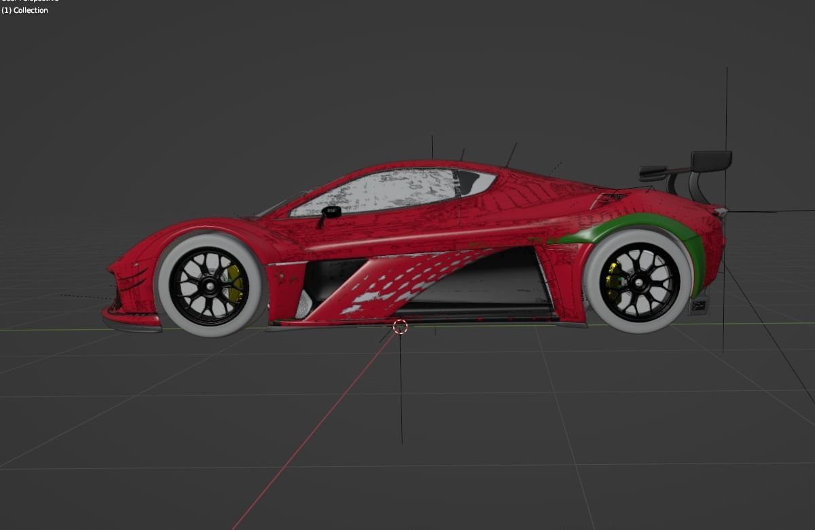Click the 3D cursor under the car

(400, 326)
